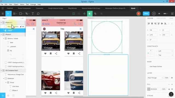The image size is (175, 98).
Task: Toggle Use Shape Outlines checkbox
Action: 148,66
